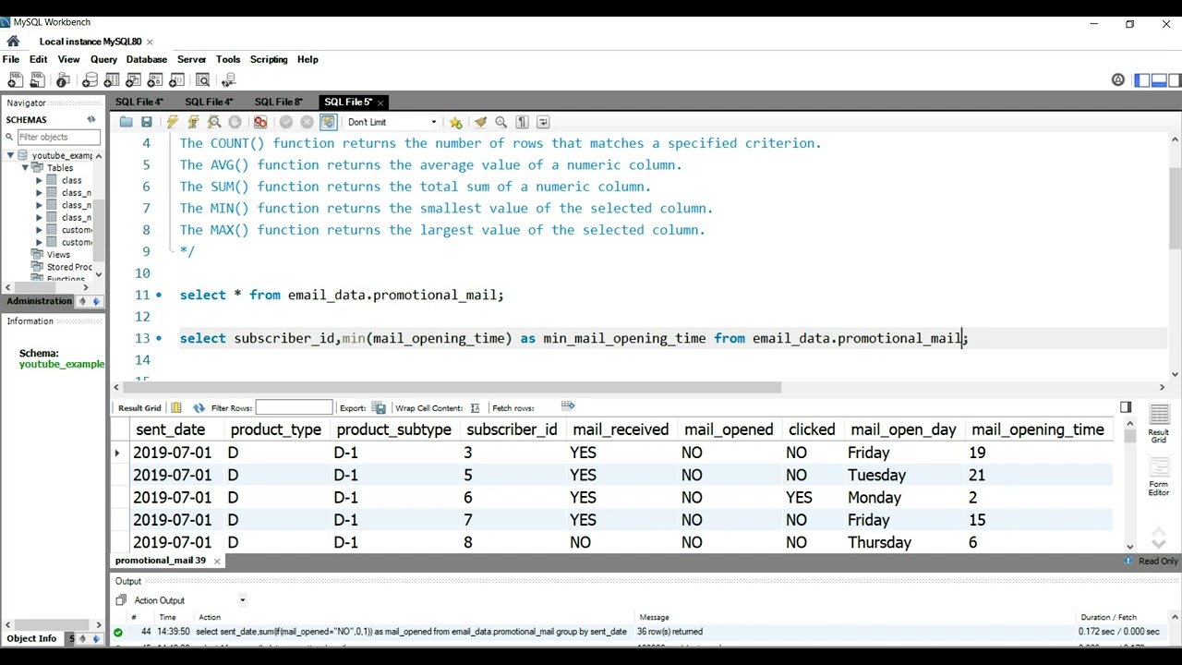Refresh the schemas list in Navigator

(x=91, y=120)
